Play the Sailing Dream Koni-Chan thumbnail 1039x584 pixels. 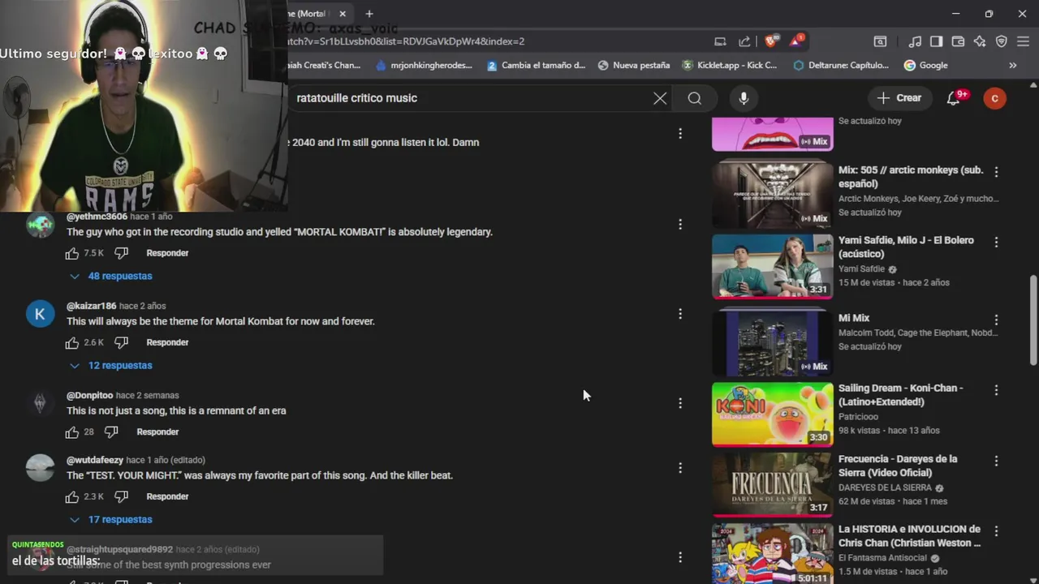pos(772,414)
